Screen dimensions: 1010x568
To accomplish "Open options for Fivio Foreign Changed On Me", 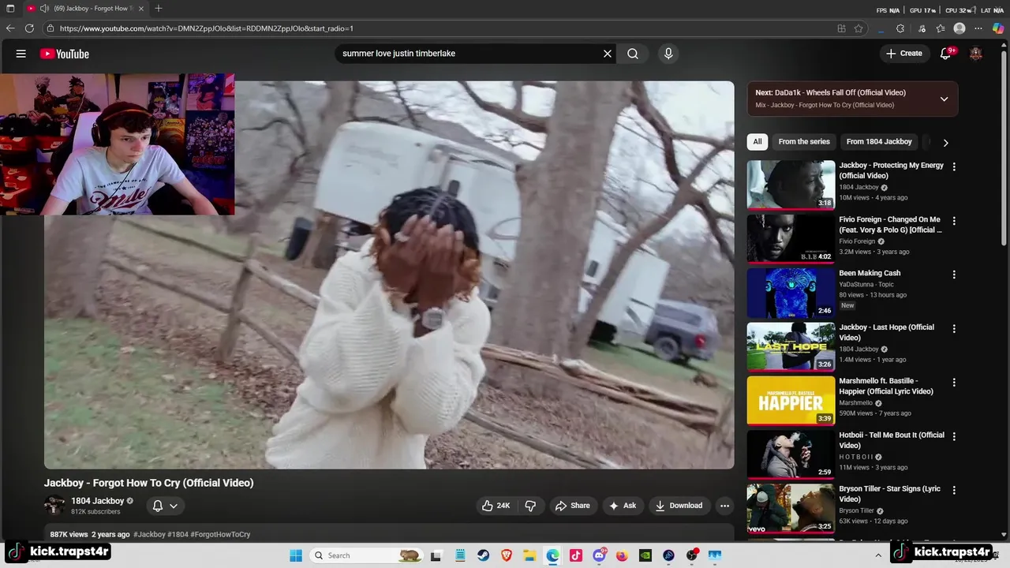I will [x=954, y=221].
